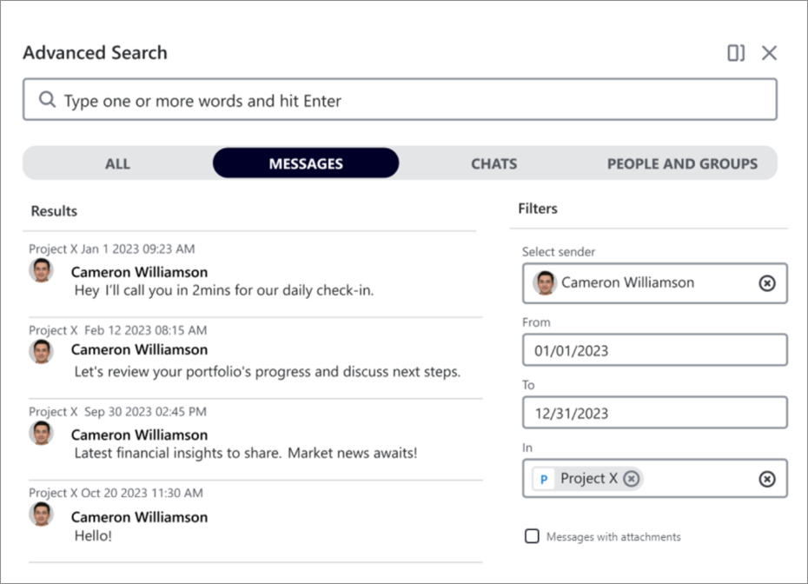Enable Messages with attachments checkbox

532,536
